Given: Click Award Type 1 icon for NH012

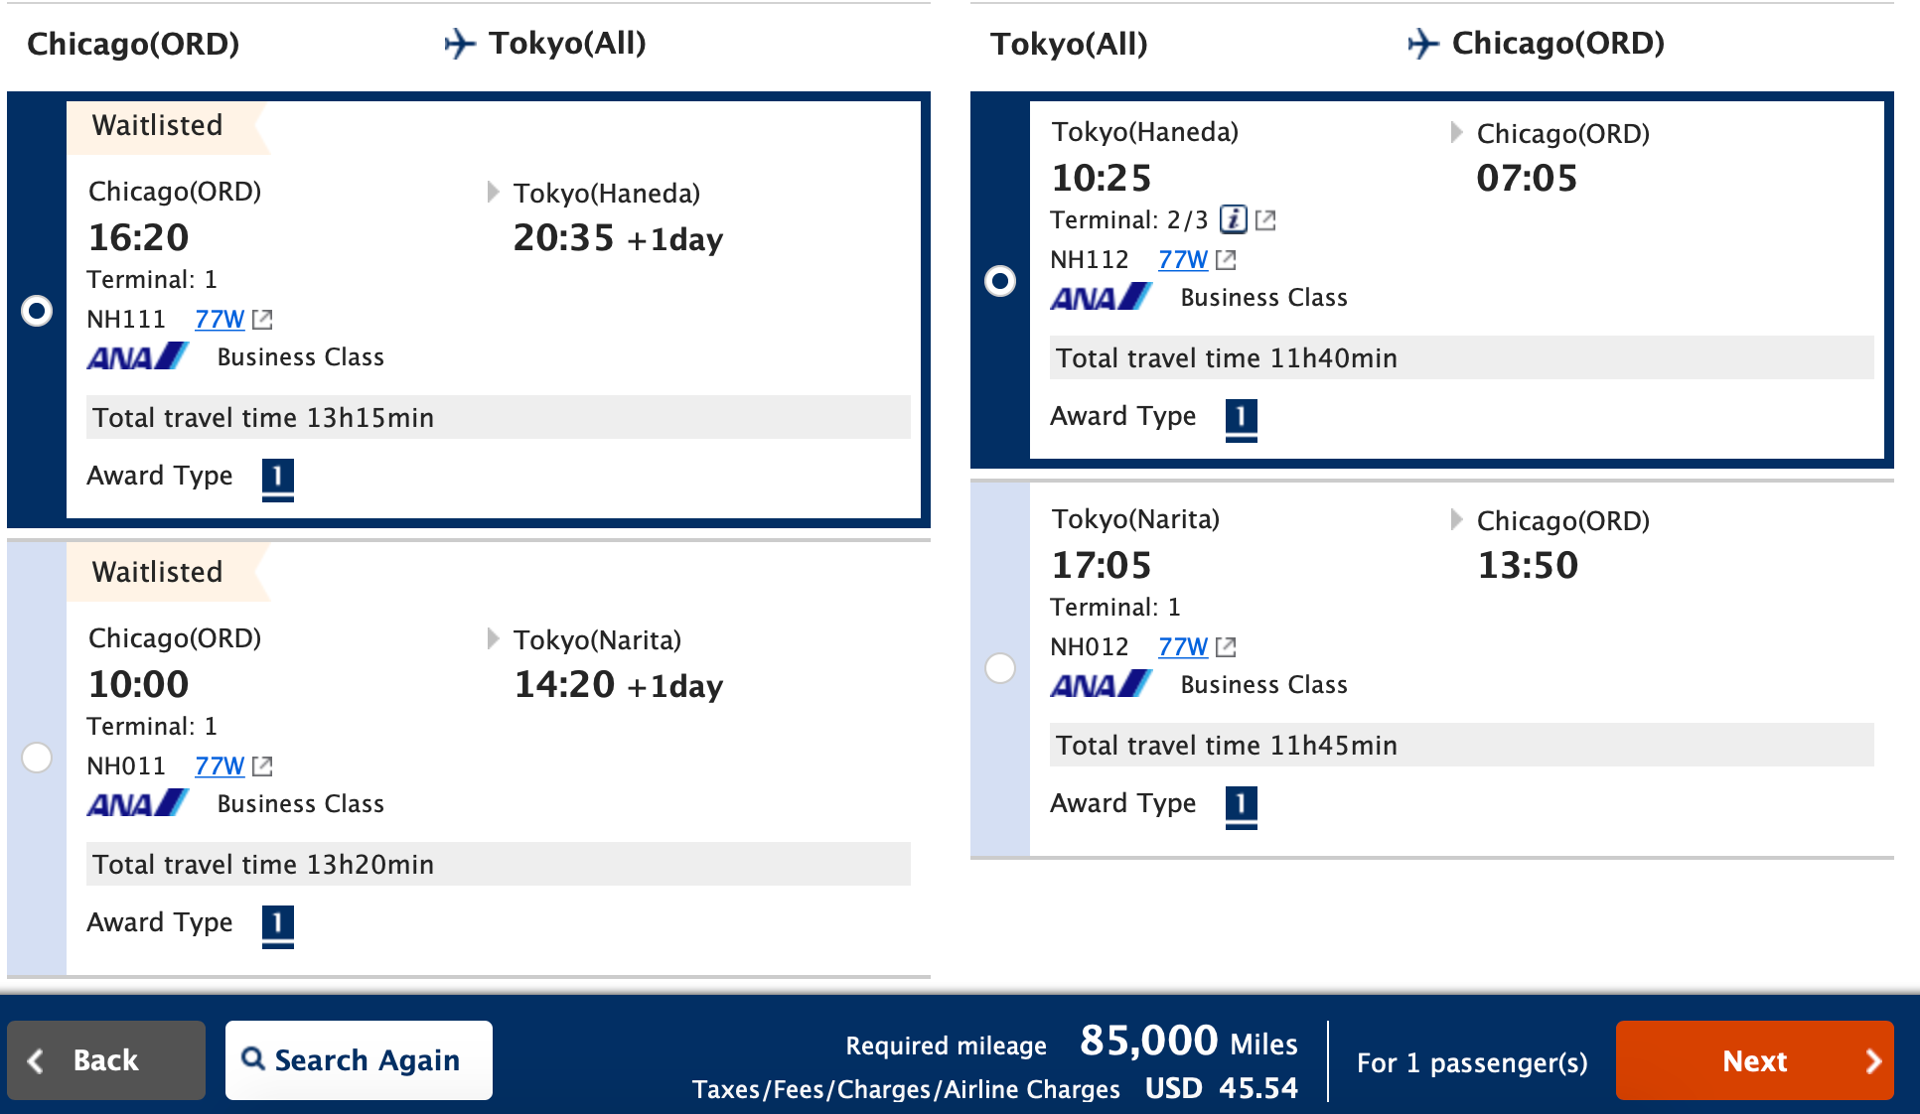Looking at the screenshot, I should pos(1241,805).
